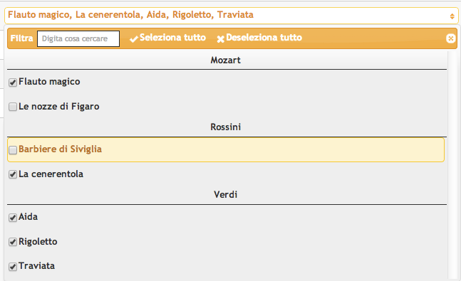
Task: Click the Le nozze di Figaro label
Action: (x=59, y=106)
